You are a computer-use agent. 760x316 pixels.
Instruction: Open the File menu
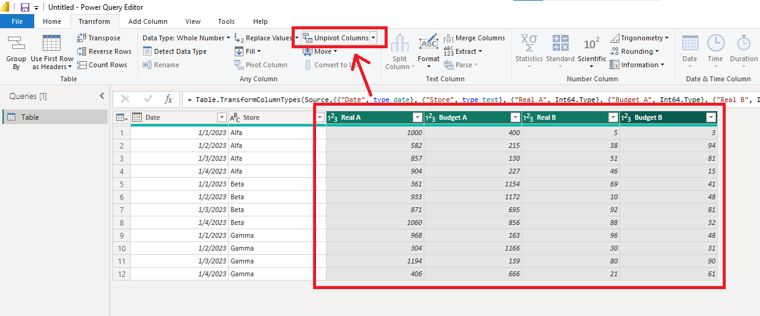tap(17, 21)
